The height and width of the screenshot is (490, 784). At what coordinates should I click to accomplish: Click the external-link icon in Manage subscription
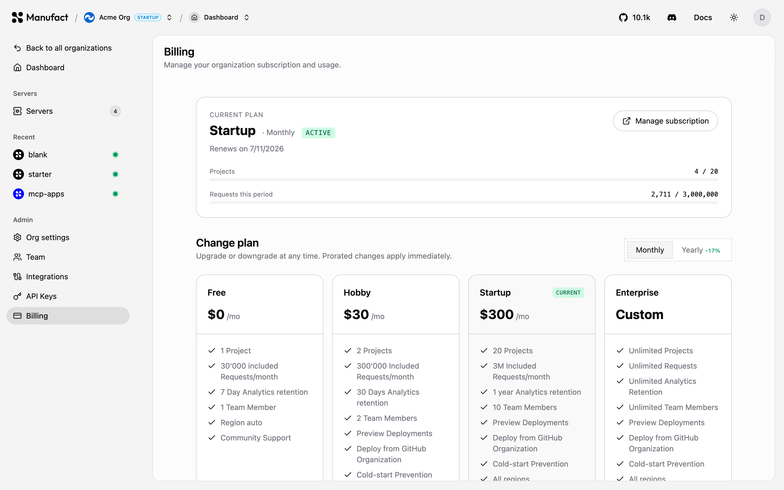627,121
